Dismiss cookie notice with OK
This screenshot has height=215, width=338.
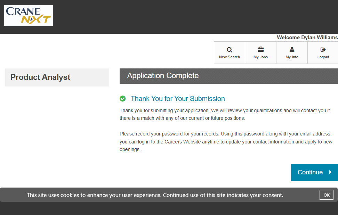(326, 195)
